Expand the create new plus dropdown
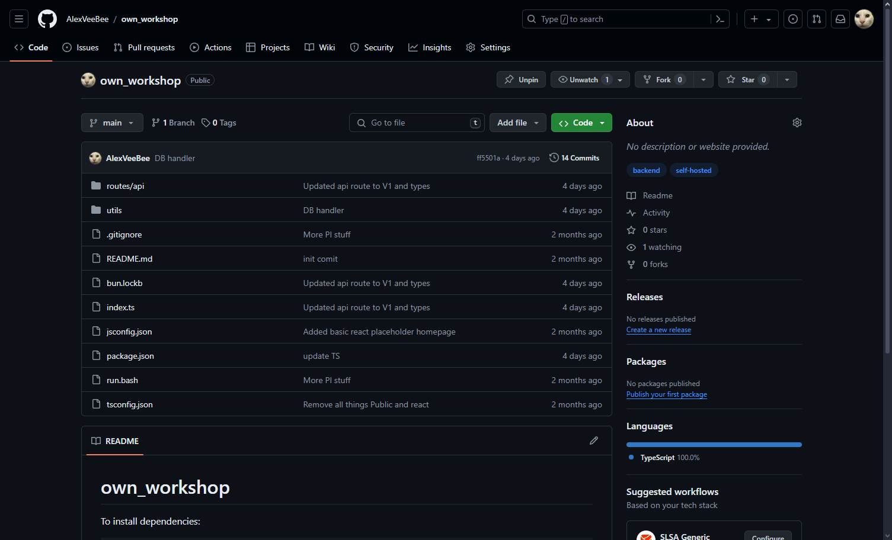892x540 pixels. point(761,19)
